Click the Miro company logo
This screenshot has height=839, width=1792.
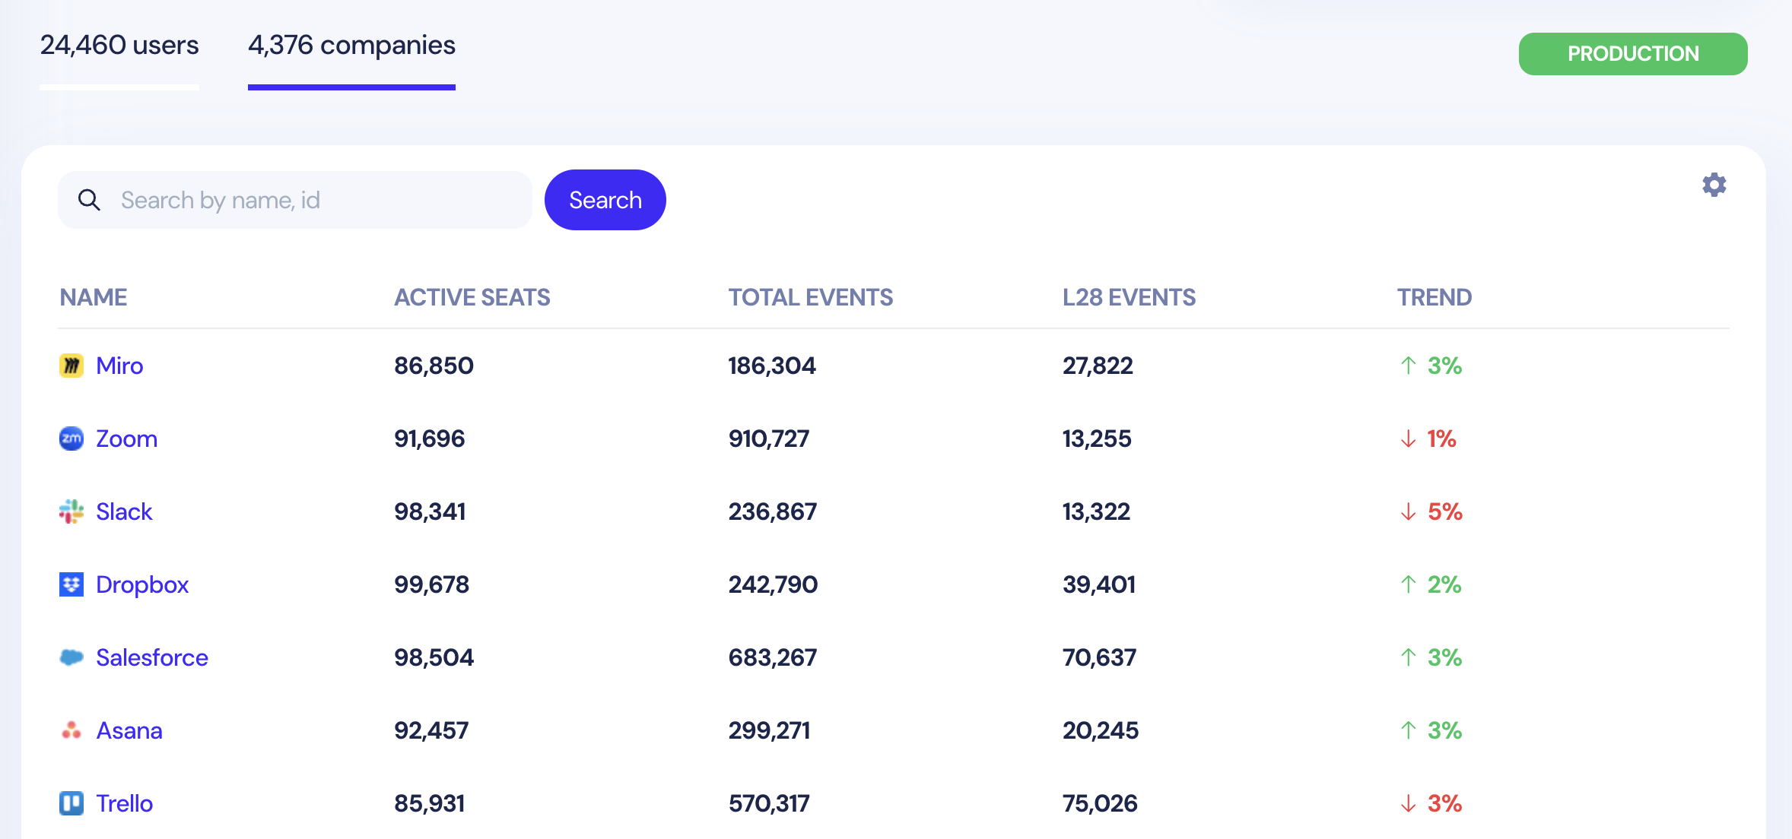[x=71, y=366]
